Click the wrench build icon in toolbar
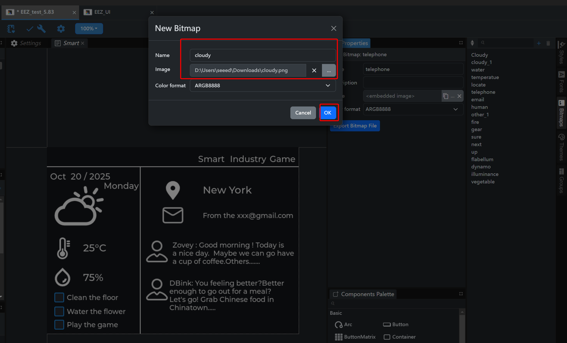Screen dimensions: 567x343 (x=41, y=29)
